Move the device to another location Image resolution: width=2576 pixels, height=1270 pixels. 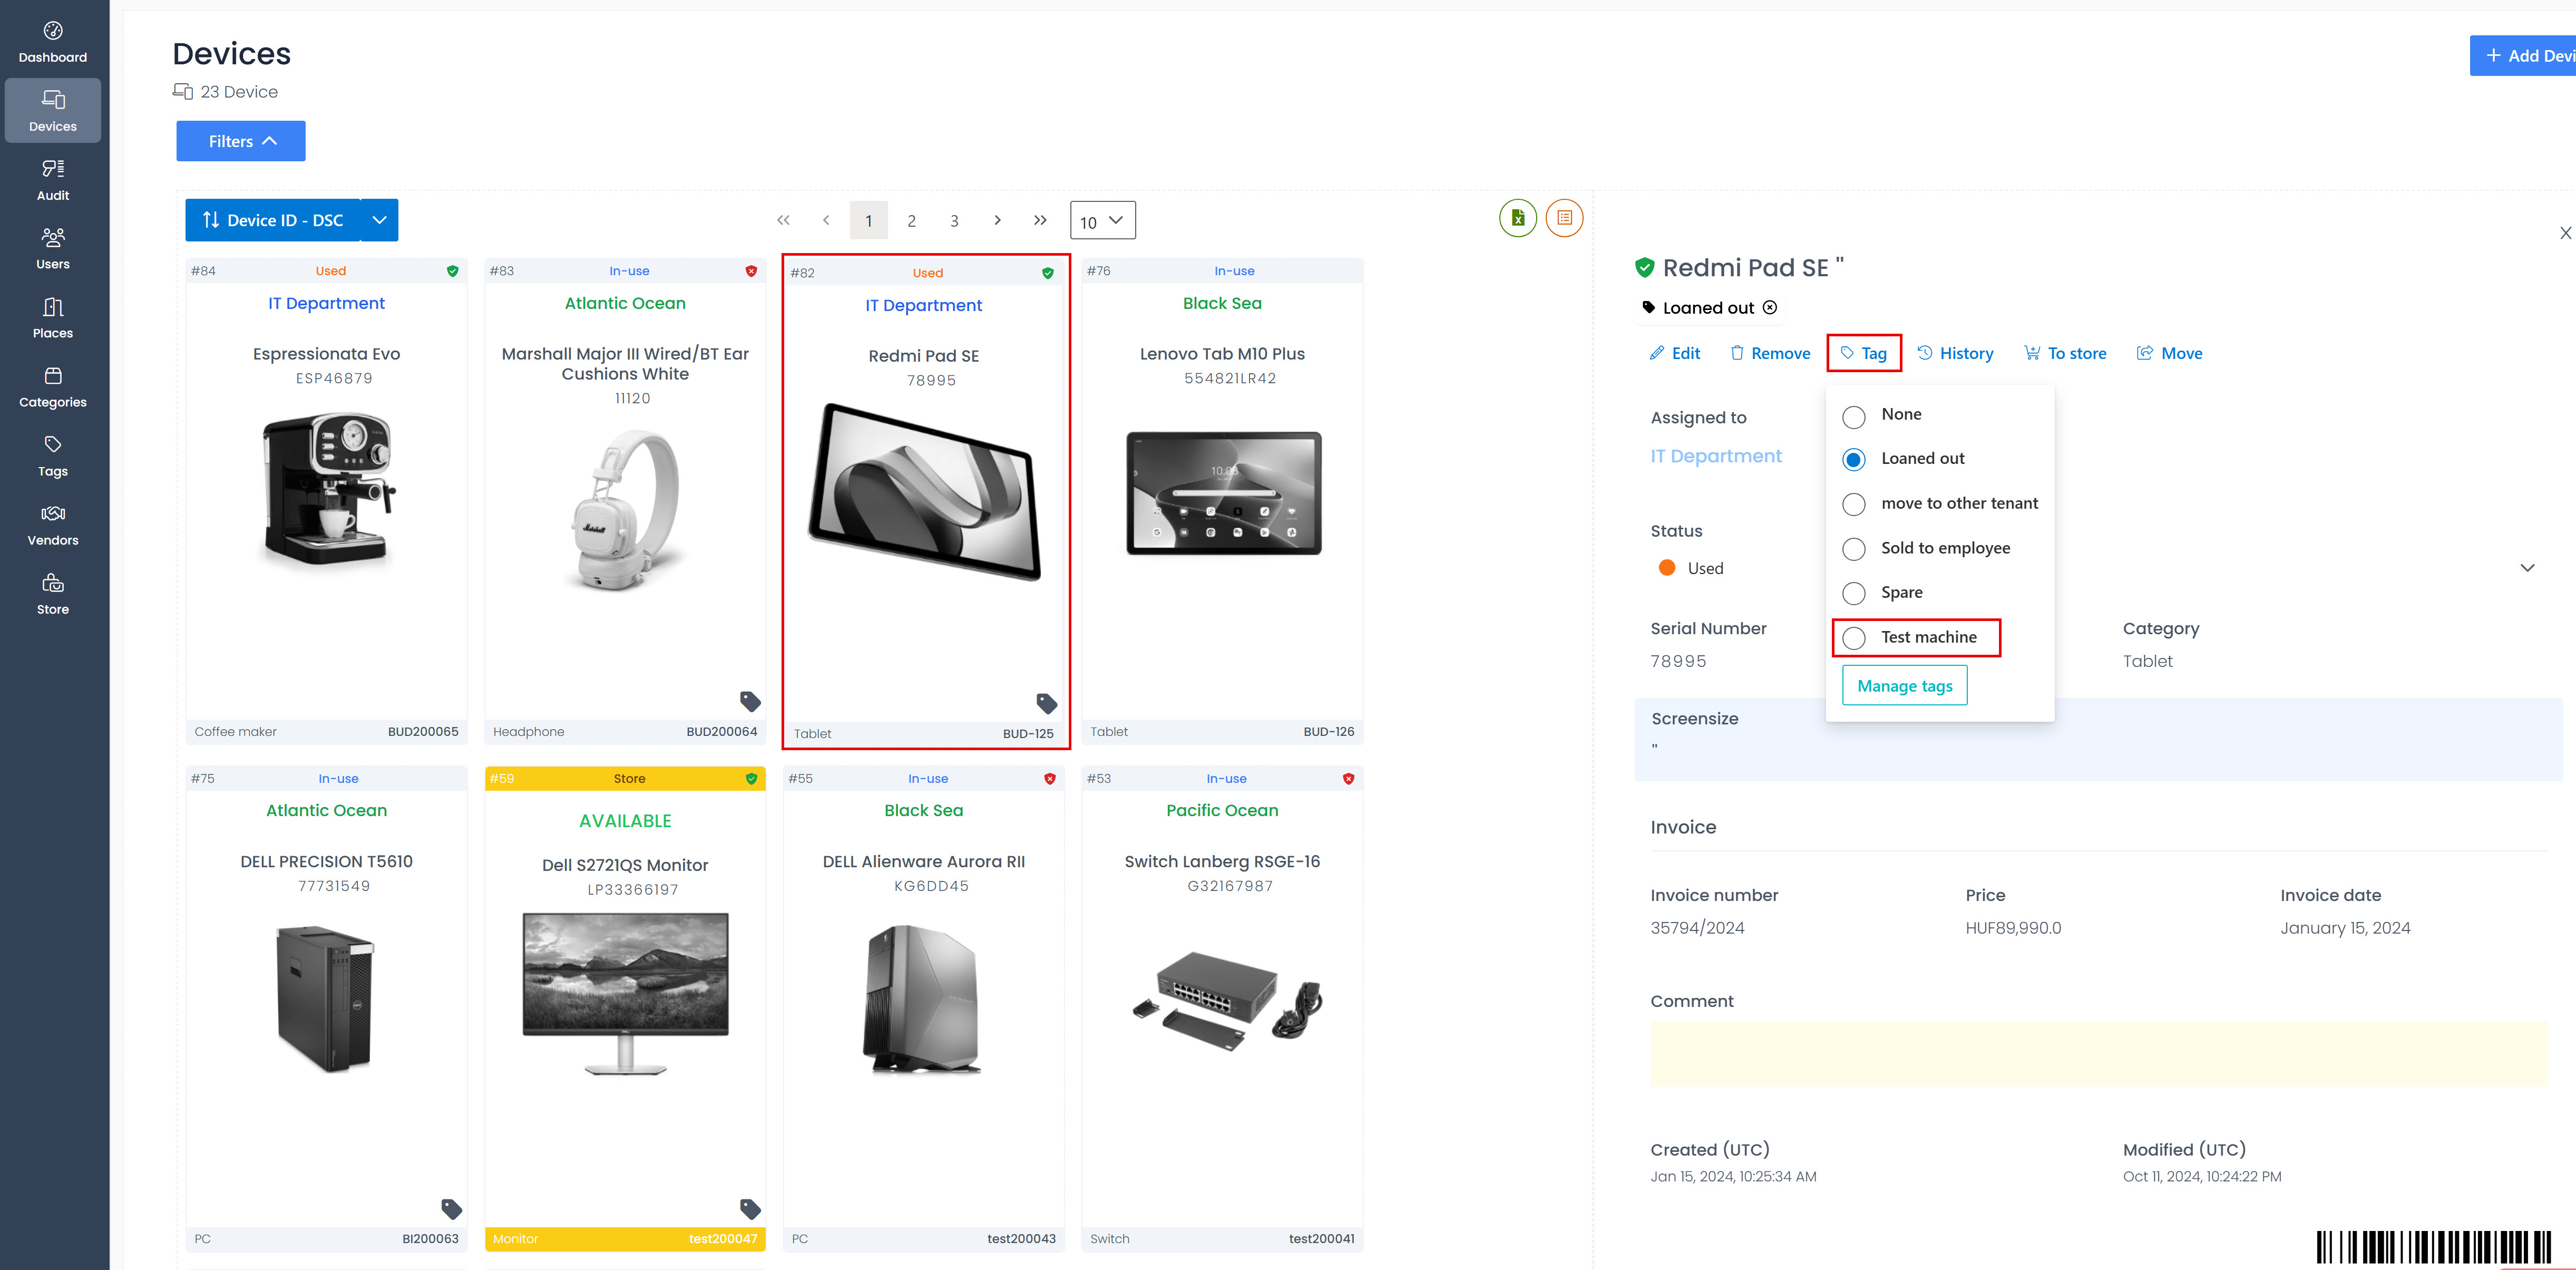(2169, 353)
